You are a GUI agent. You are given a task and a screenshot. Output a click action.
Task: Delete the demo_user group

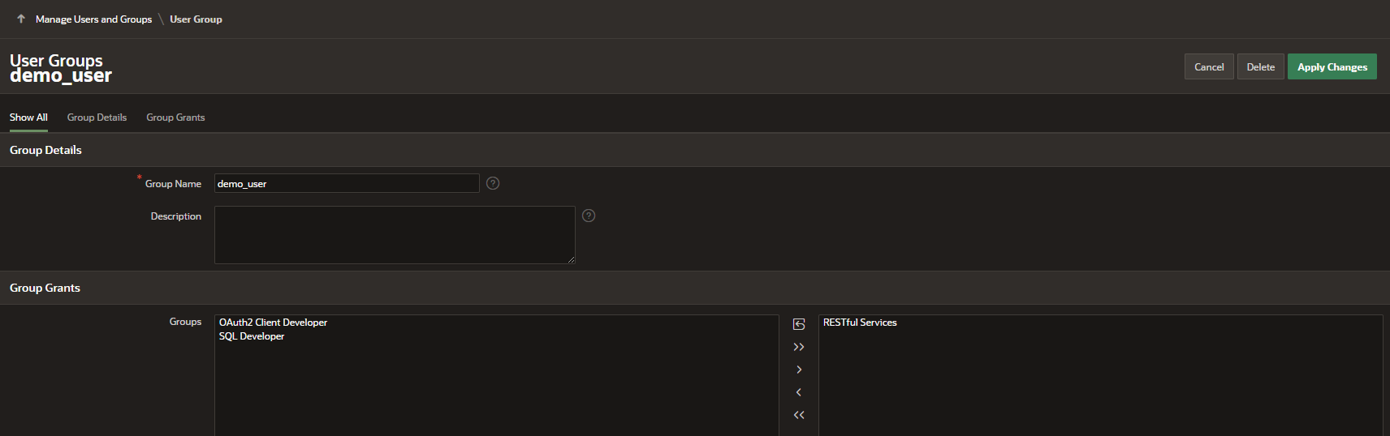click(1261, 66)
